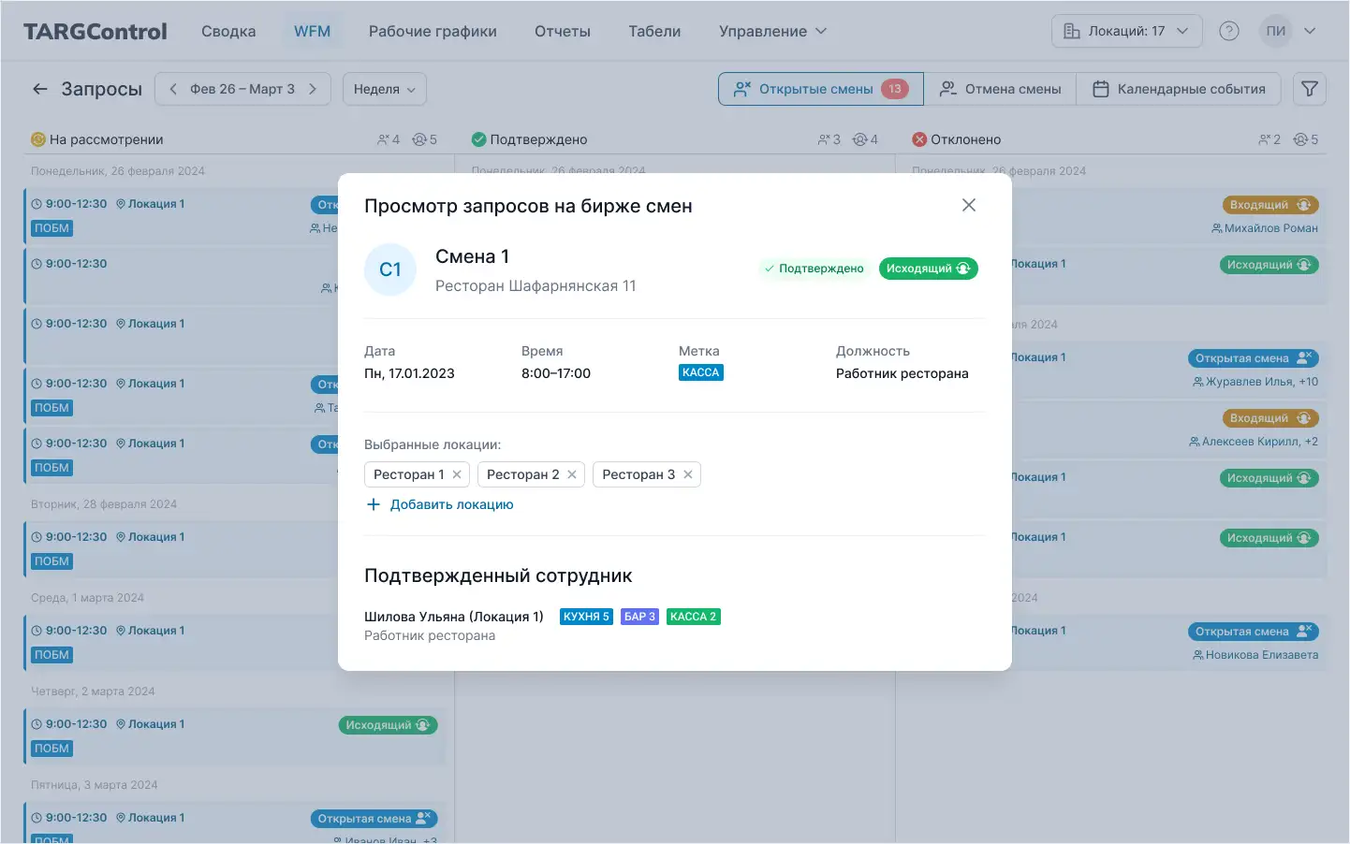Open the Неделя period dropdown

click(385, 89)
